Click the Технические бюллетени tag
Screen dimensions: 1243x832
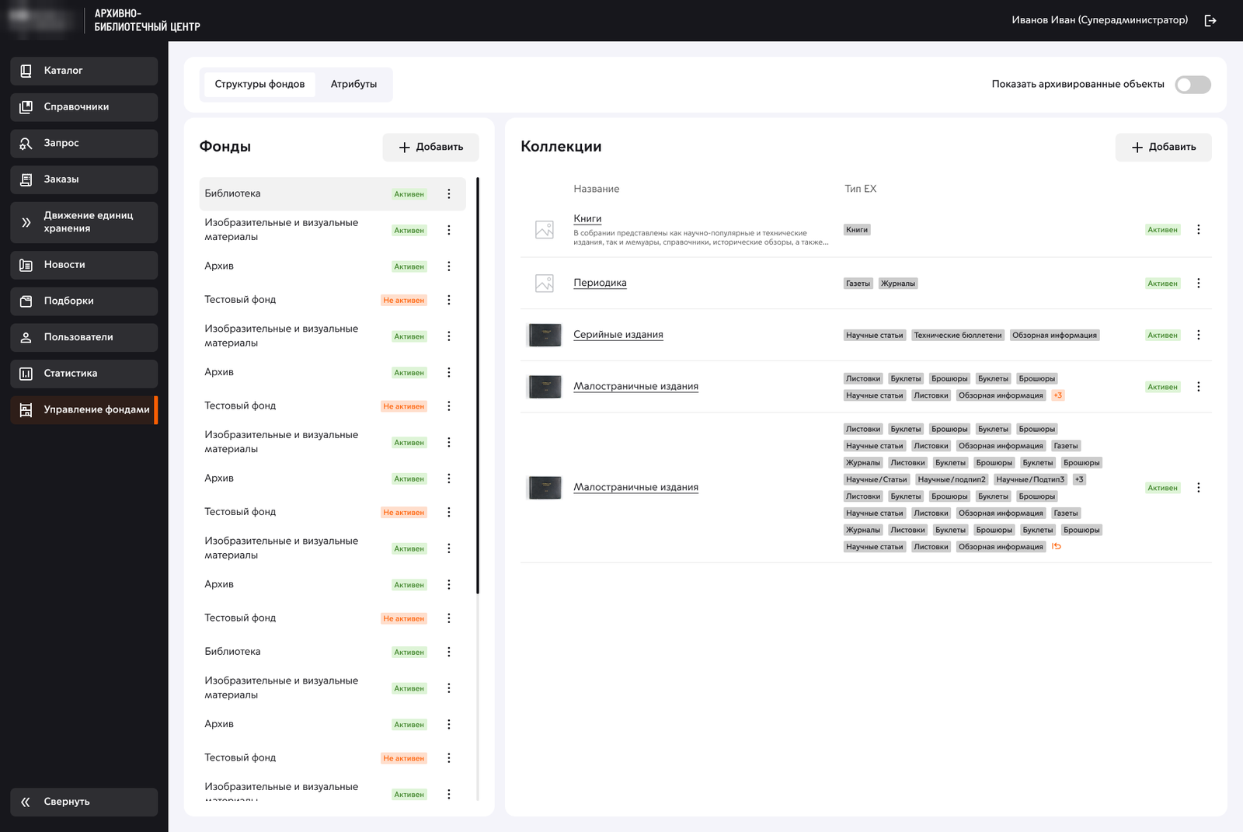click(957, 336)
